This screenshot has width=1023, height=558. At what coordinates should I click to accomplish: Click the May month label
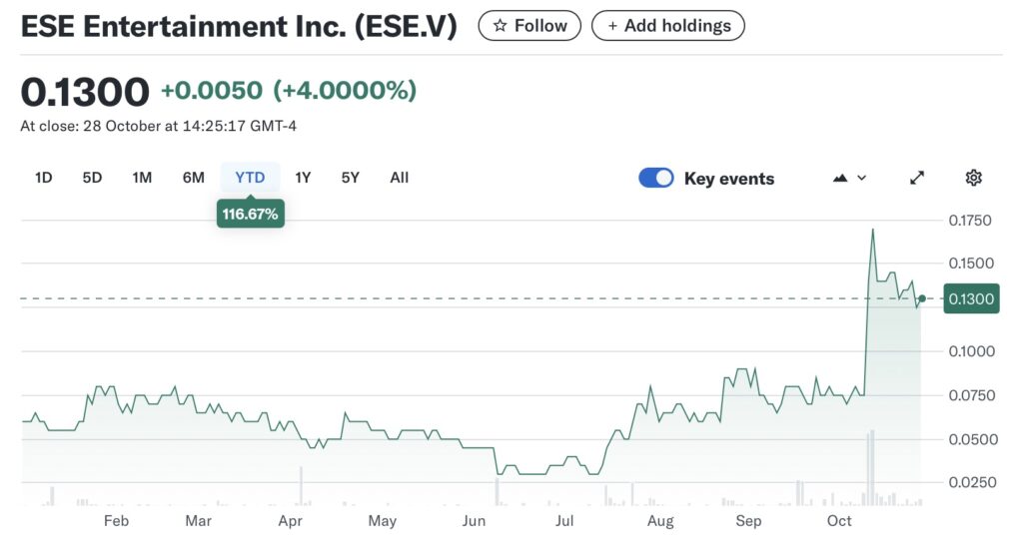tap(383, 521)
